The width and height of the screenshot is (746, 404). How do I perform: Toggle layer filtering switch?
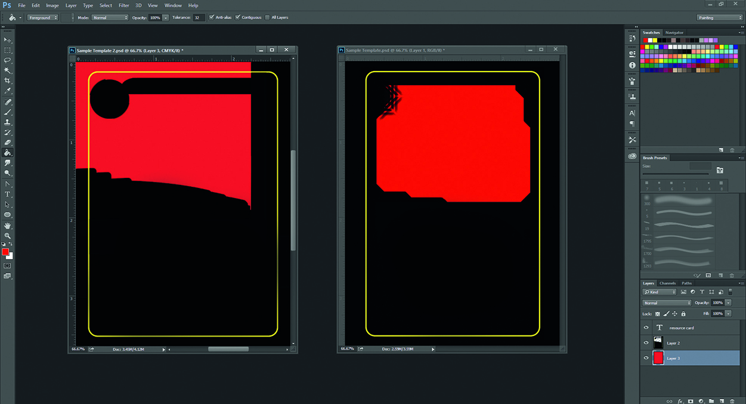(730, 292)
